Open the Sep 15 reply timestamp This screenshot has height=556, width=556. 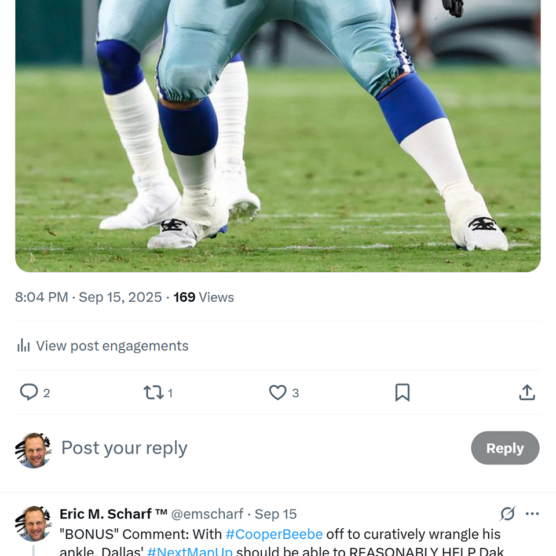pyautogui.click(x=276, y=514)
